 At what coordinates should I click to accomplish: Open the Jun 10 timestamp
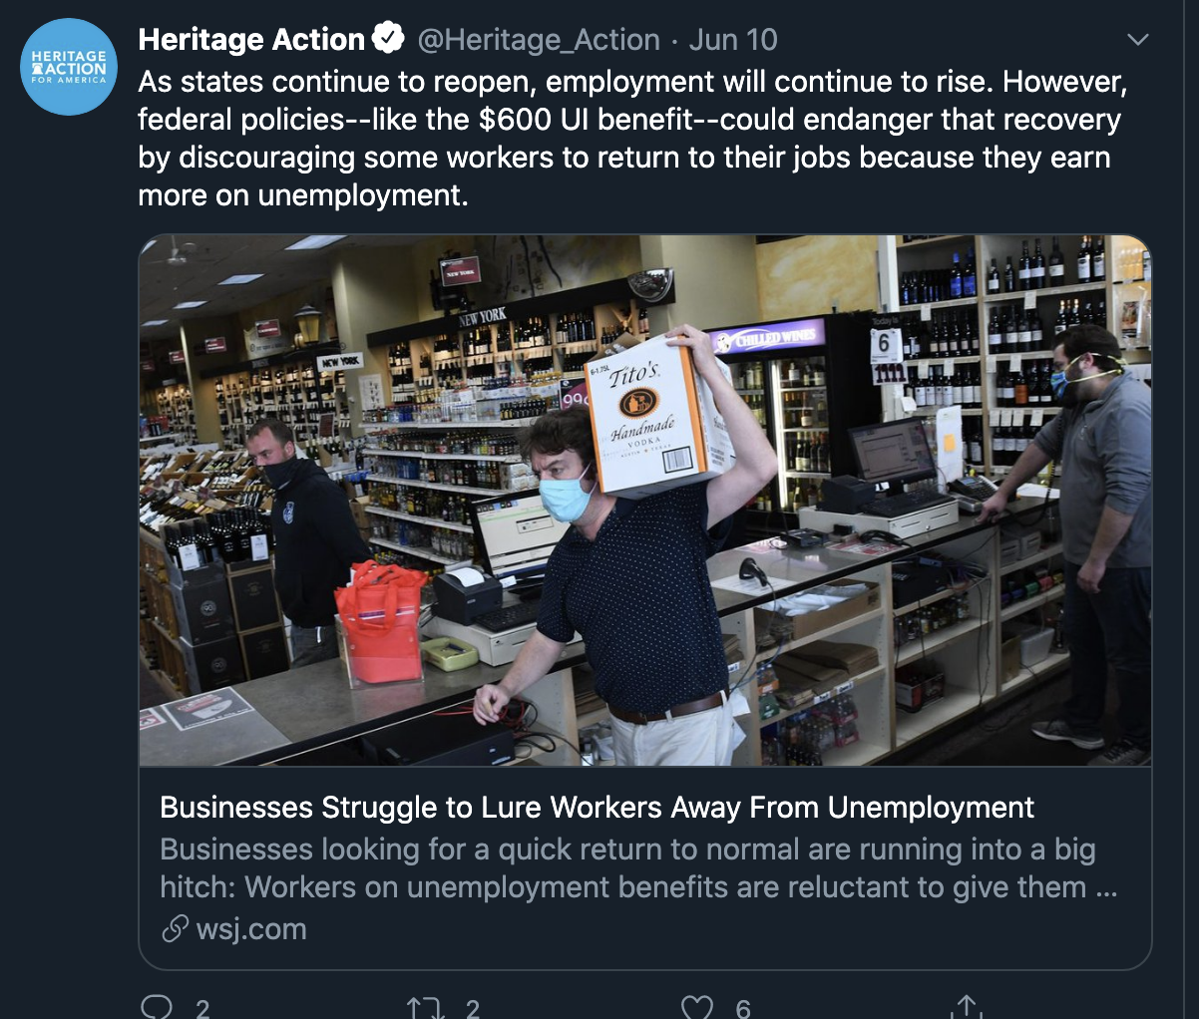733,40
